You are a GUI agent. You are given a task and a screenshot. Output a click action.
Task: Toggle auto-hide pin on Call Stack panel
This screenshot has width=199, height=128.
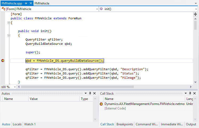(x=190, y=94)
